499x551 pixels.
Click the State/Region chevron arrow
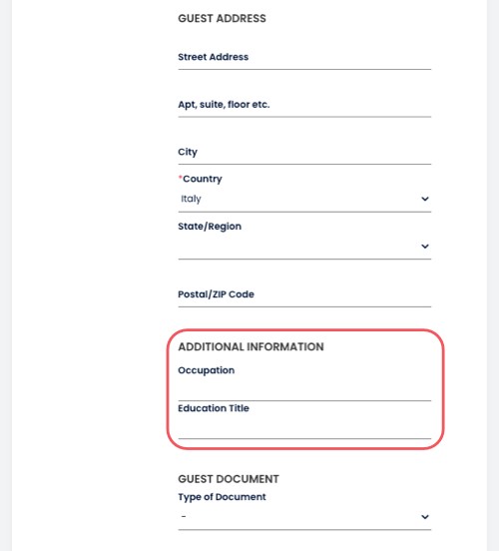point(425,247)
